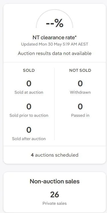Open the 4 auctions scheduled row
This screenshot has height=213, width=107.
tap(55, 155)
